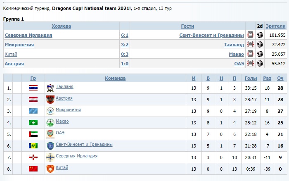Click the Австрия team crest in standings
This screenshot has width=289, height=181.
coord(50,99)
